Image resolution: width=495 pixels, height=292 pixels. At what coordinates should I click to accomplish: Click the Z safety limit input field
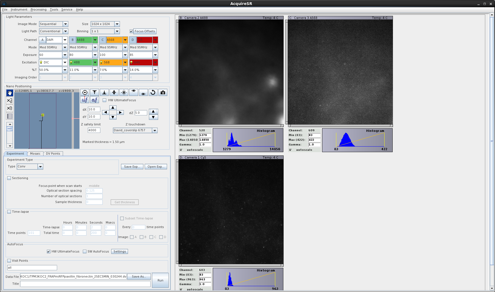[x=94, y=130]
